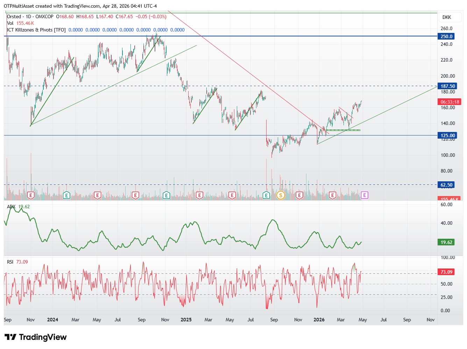Viewport: 467px width, 349px height.
Task: Click the purple upcoming earnings E marker
Action: pos(365,195)
